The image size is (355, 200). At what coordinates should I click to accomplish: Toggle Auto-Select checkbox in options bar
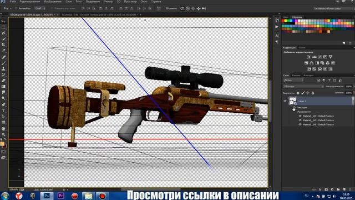click(x=16, y=8)
